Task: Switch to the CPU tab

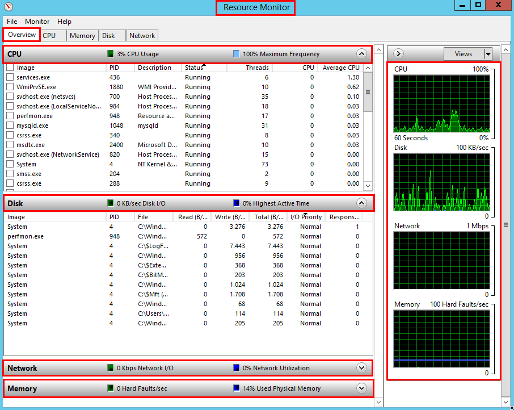Action: pyautogui.click(x=53, y=35)
